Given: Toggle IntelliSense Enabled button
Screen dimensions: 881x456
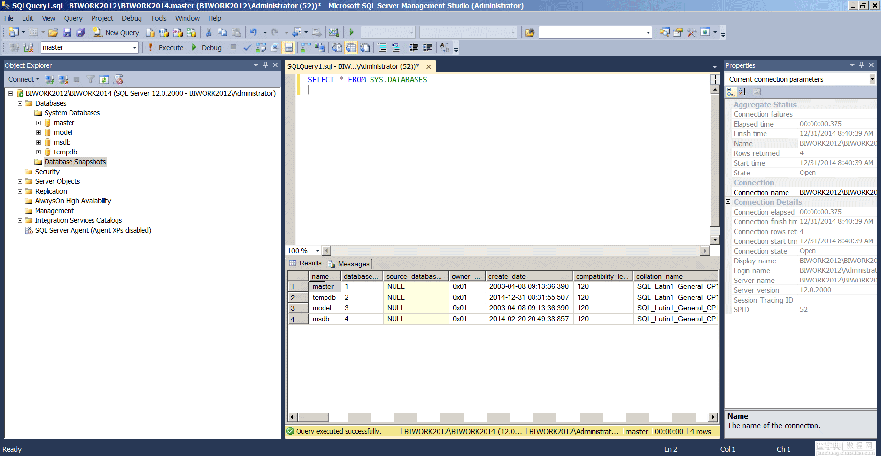Looking at the screenshot, I should pos(289,47).
